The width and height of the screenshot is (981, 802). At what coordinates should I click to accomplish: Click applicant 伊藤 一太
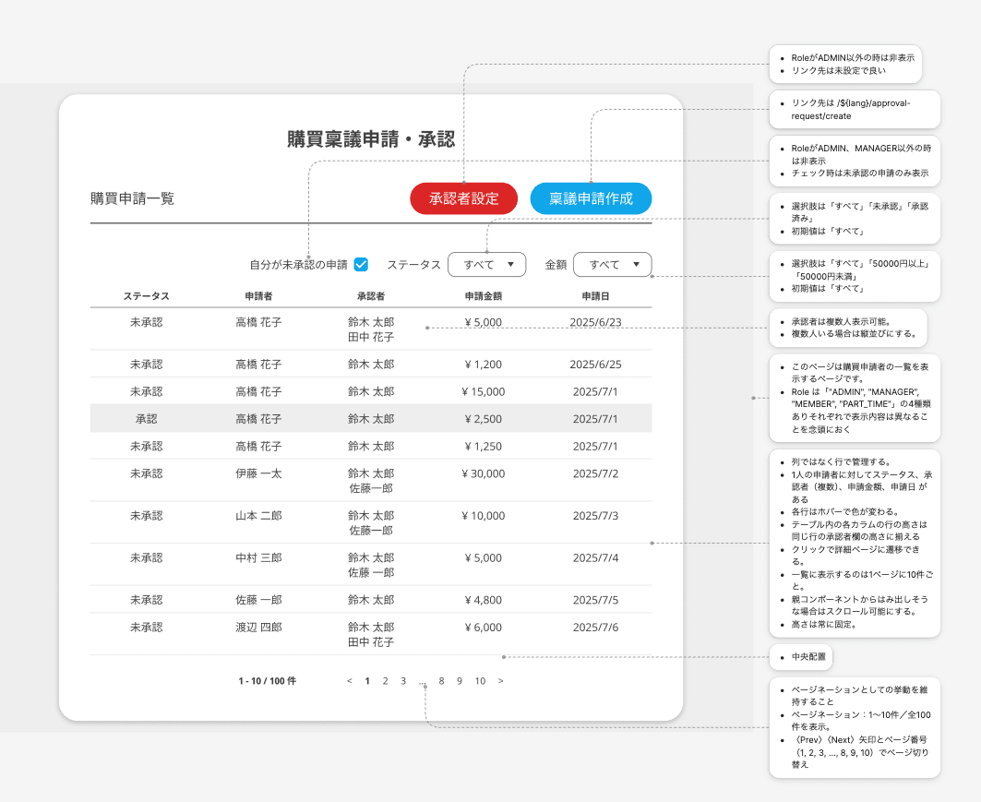point(258,473)
